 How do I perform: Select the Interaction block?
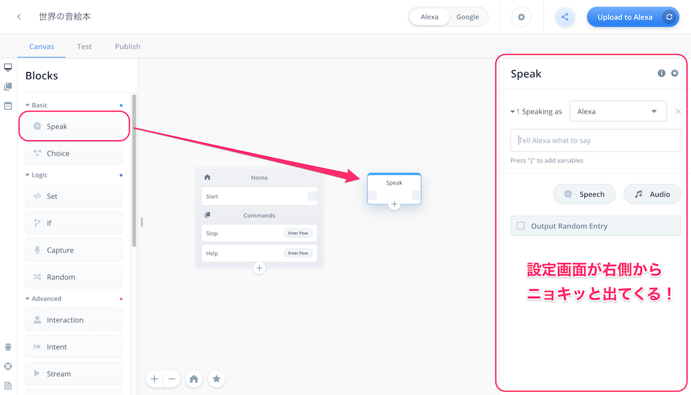point(74,320)
